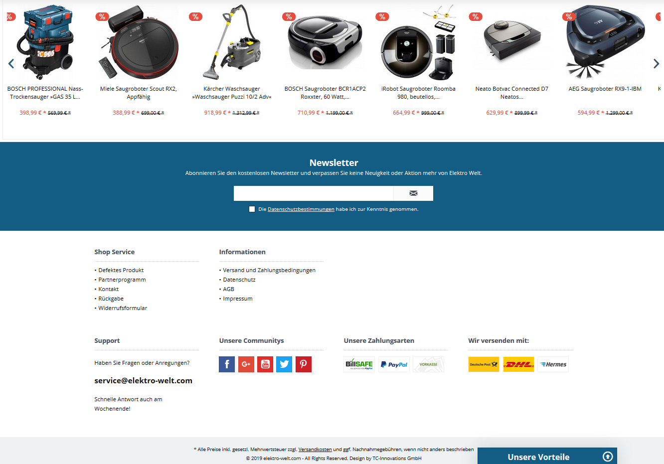Click the PayPal payment logo
664x464 pixels.
pos(394,364)
